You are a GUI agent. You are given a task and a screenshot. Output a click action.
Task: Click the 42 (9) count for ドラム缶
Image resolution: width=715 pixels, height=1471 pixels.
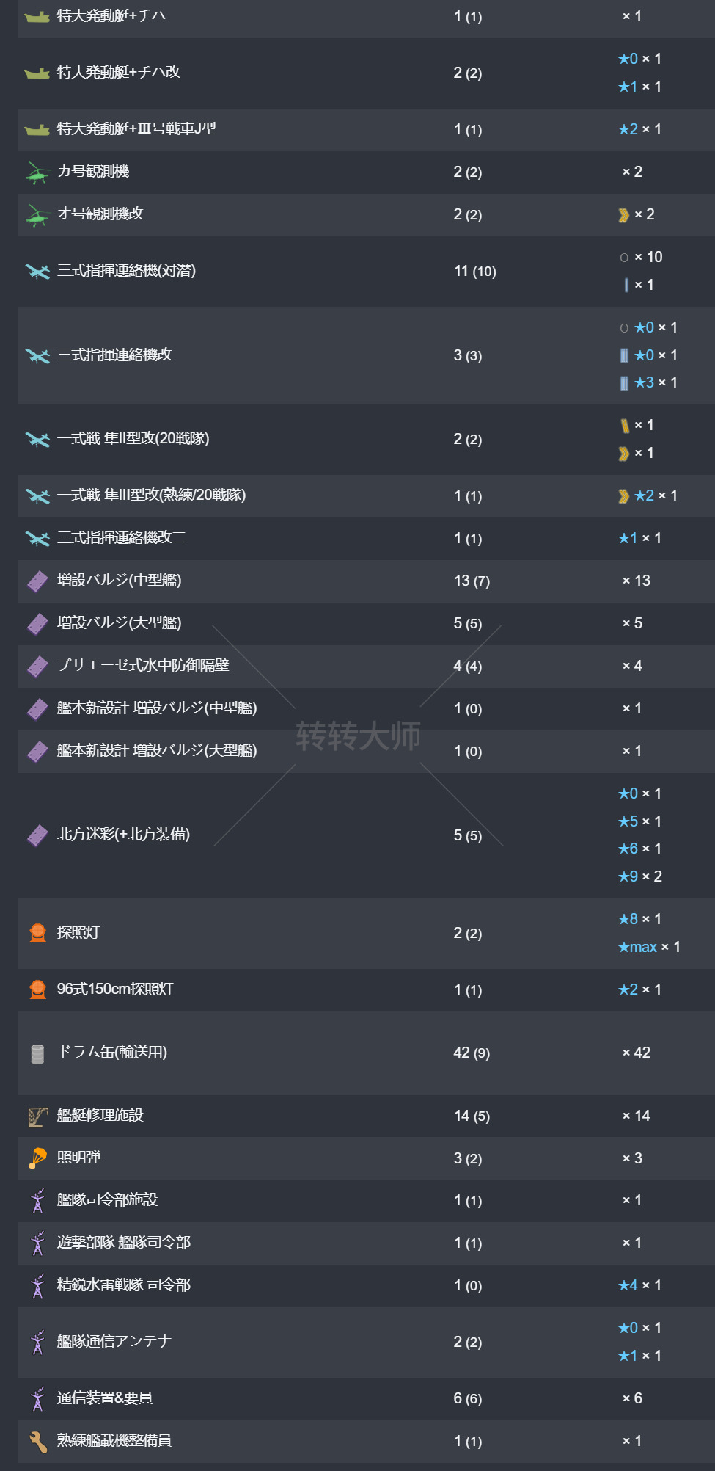(472, 1053)
